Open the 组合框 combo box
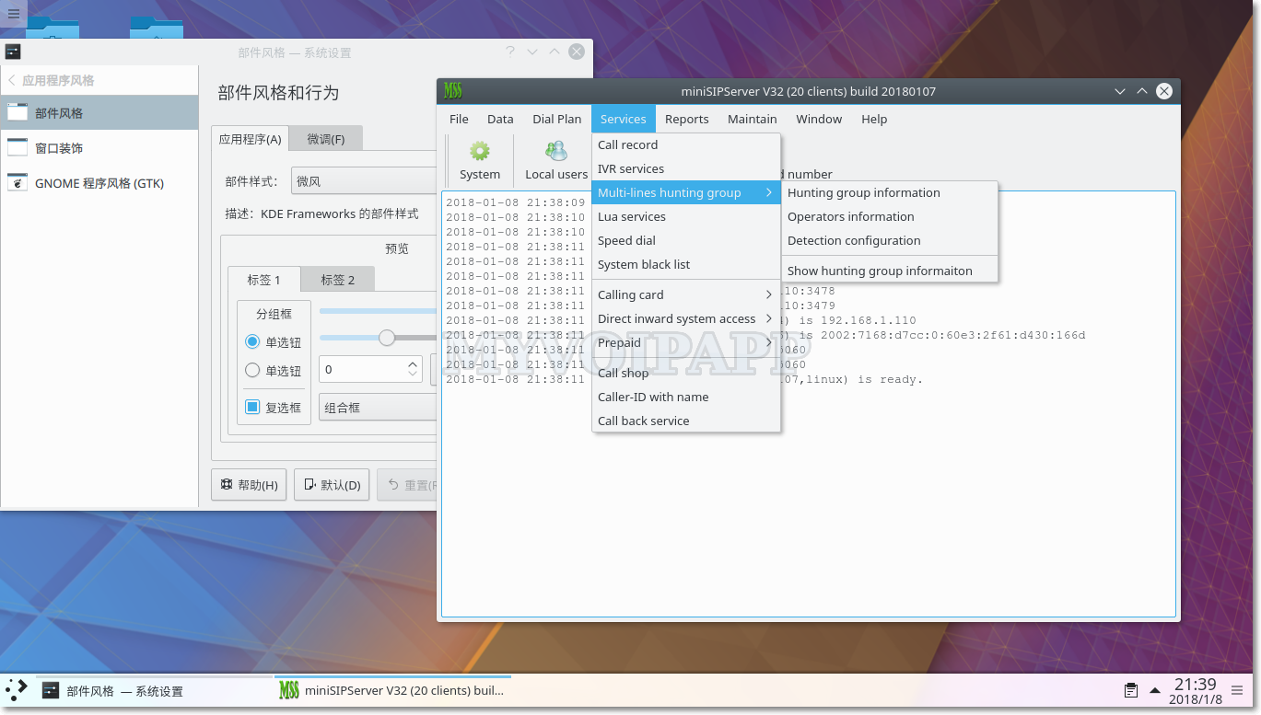The image size is (1261, 715). (378, 408)
